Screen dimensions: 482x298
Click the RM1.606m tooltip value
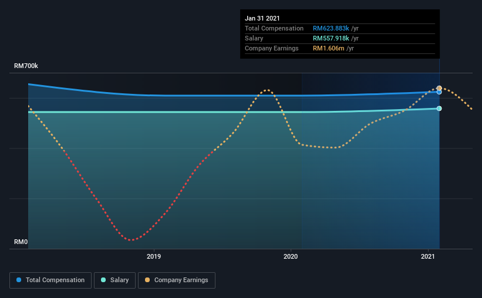click(x=328, y=48)
